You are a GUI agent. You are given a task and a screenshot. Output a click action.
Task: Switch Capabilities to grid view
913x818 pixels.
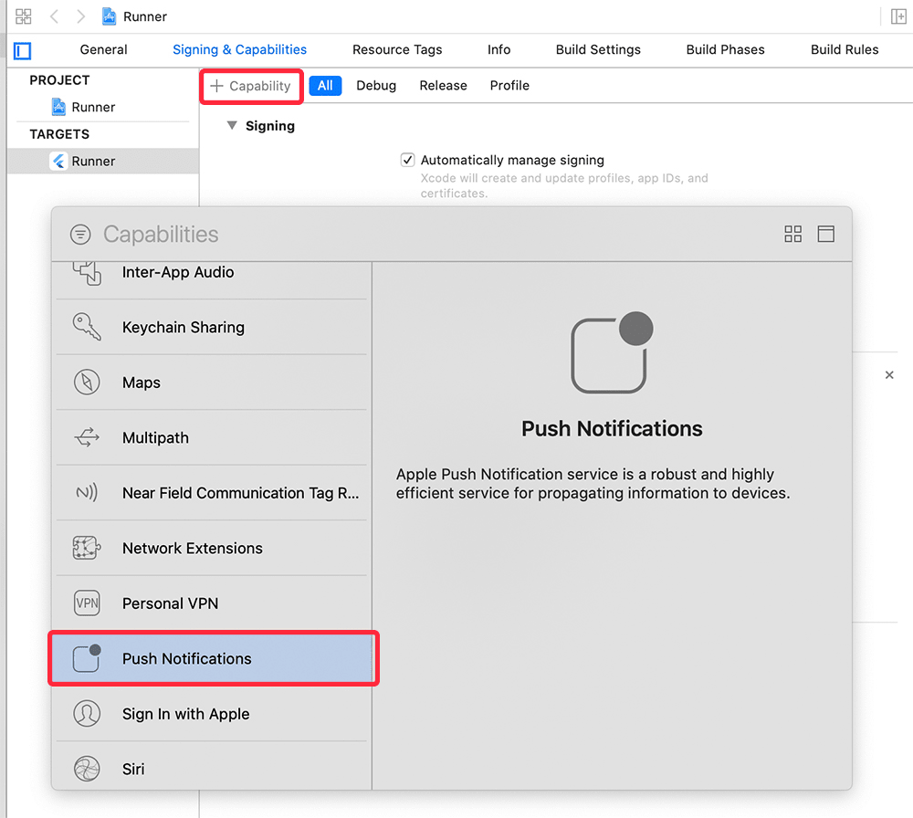tap(792, 234)
